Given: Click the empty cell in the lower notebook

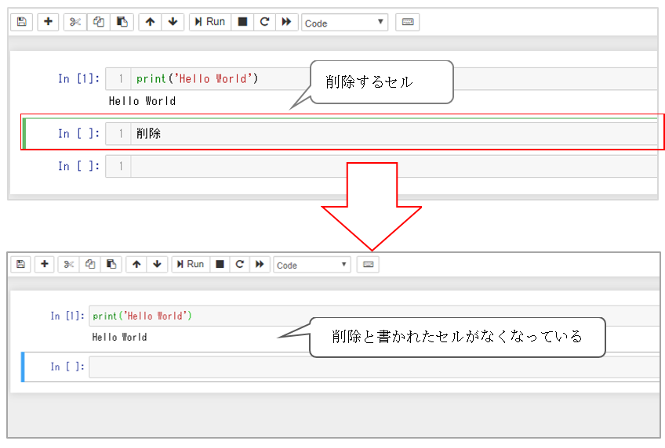Looking at the screenshot, I should coord(372,367).
